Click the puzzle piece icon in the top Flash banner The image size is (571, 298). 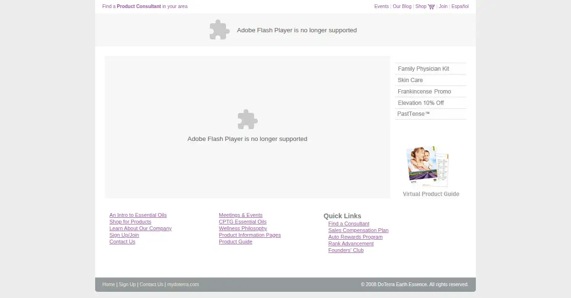[x=219, y=29]
